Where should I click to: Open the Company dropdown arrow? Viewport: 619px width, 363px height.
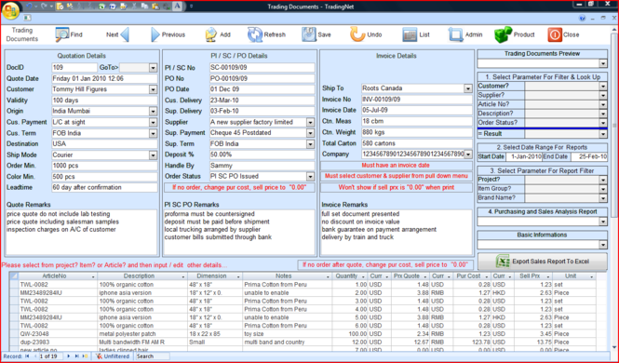pos(468,155)
